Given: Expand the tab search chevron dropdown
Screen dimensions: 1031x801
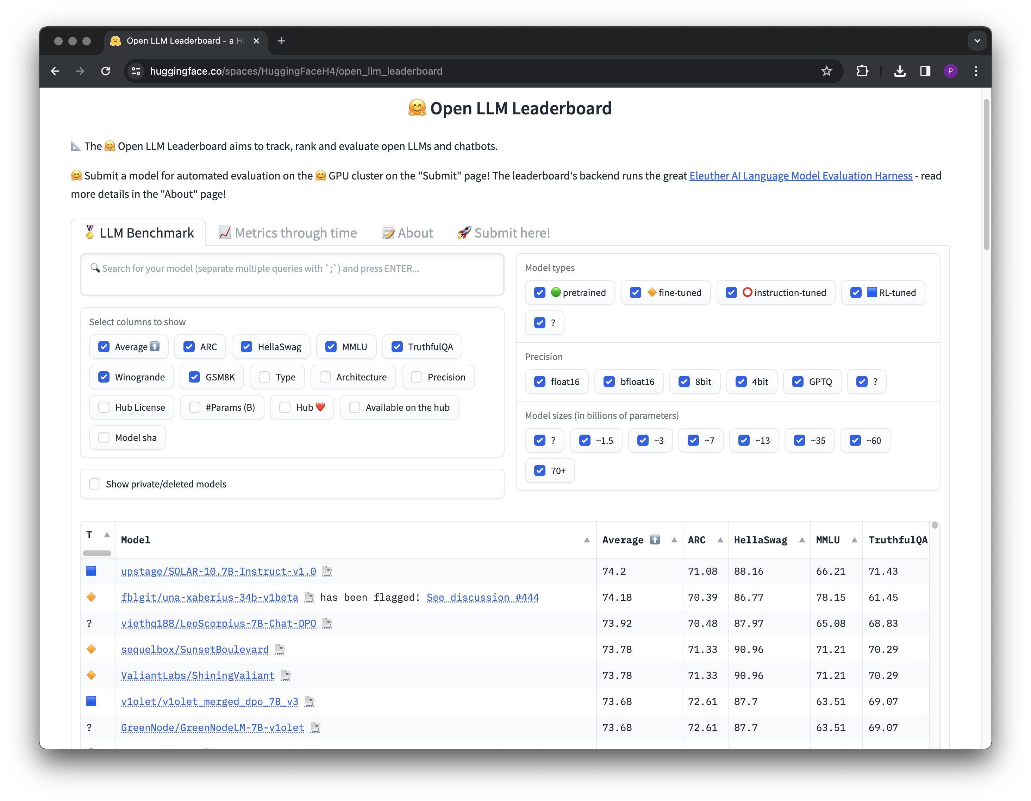Looking at the screenshot, I should point(977,41).
